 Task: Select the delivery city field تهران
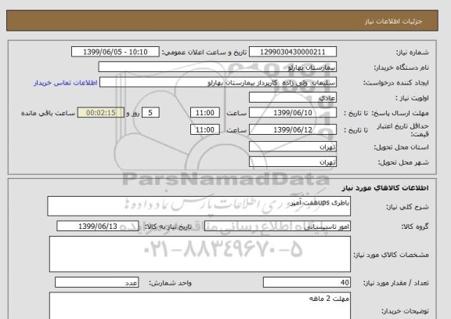tap(293, 161)
